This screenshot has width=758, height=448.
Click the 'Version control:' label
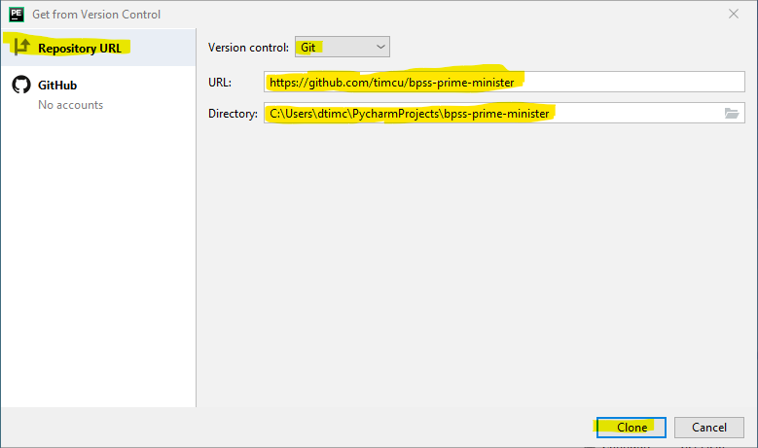[x=248, y=48]
